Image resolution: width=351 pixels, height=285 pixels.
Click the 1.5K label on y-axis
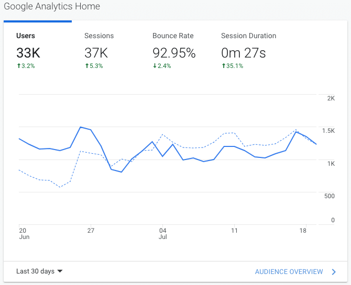click(x=328, y=131)
